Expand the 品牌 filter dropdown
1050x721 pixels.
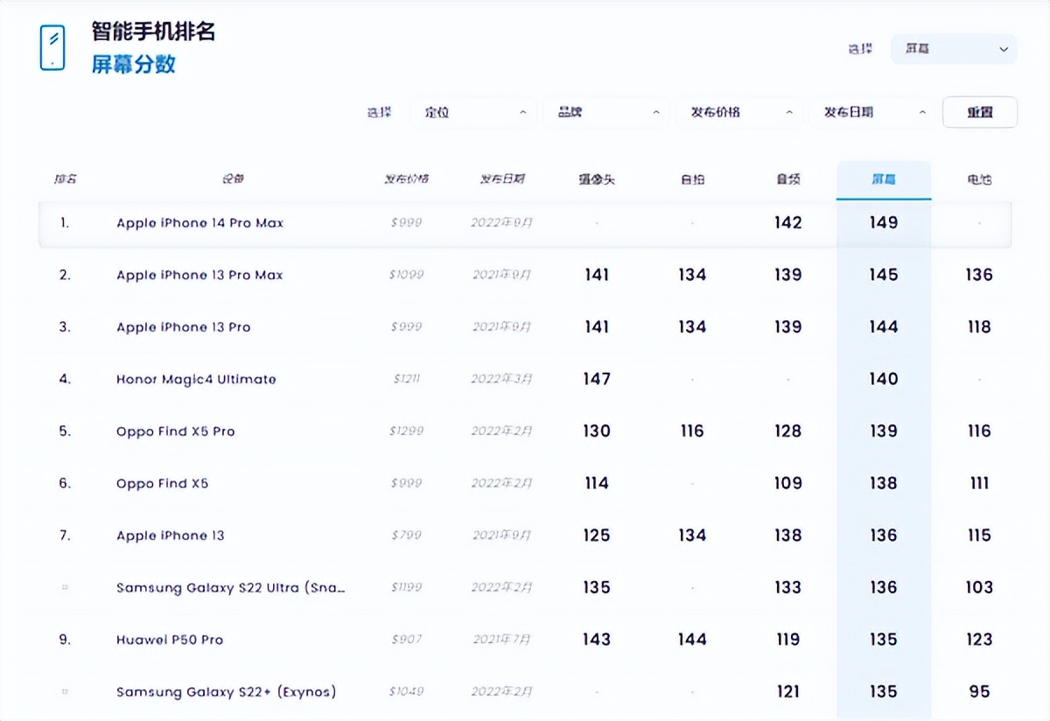(x=607, y=113)
